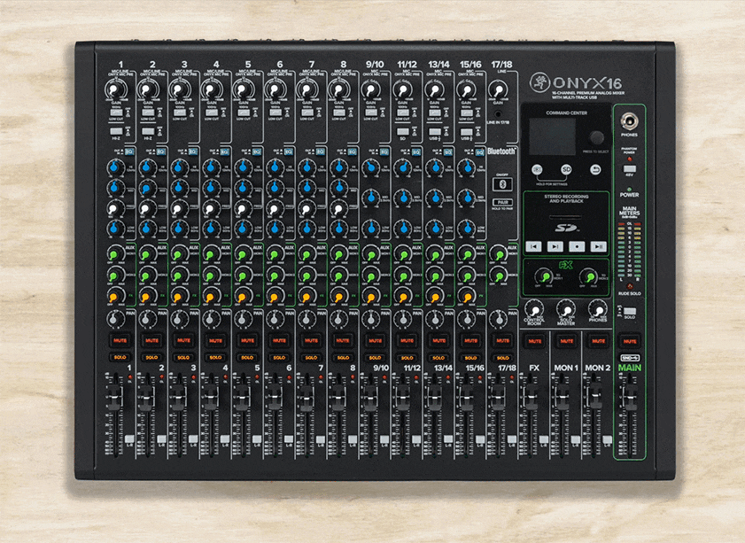Solo channel 7

(x=311, y=357)
